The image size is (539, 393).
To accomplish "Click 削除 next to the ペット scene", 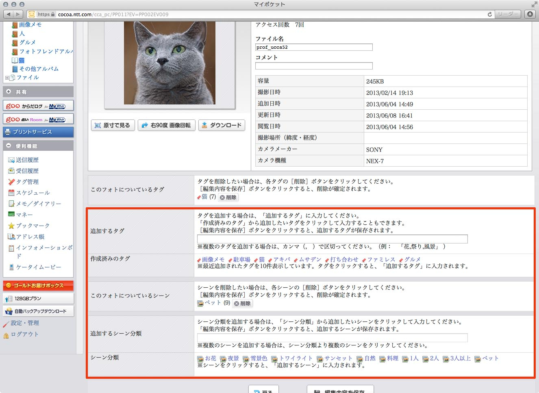I will click(x=243, y=303).
